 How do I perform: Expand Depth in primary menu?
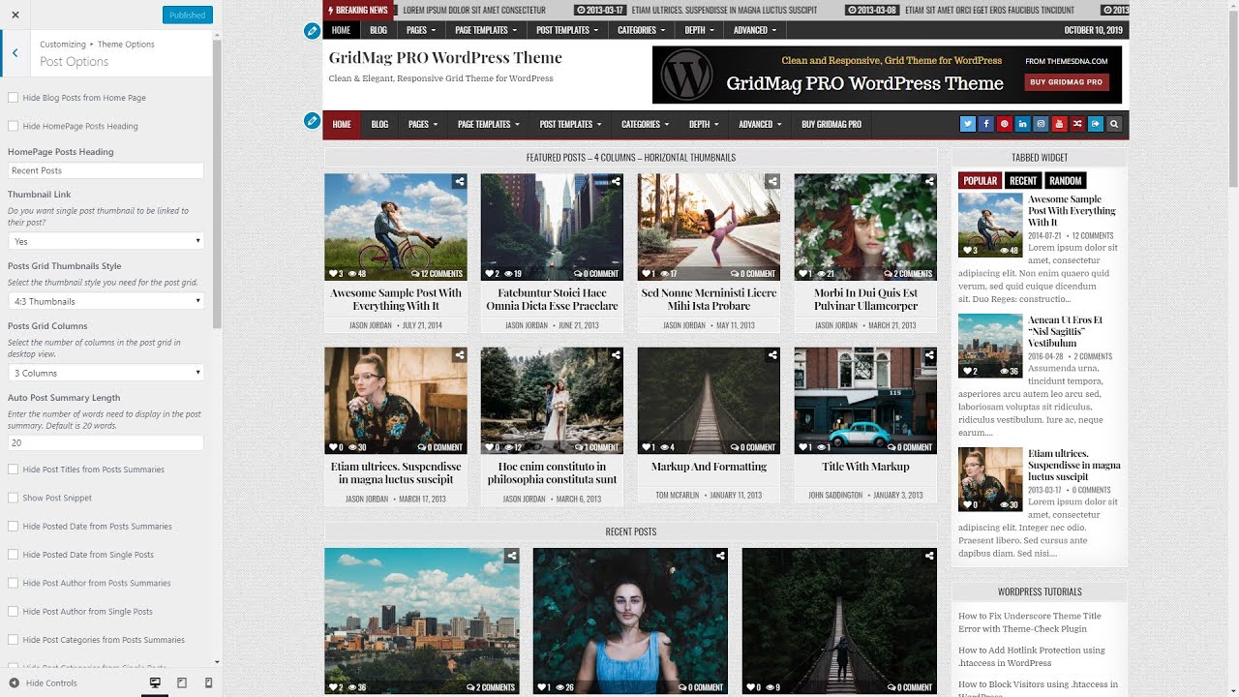[x=703, y=124]
